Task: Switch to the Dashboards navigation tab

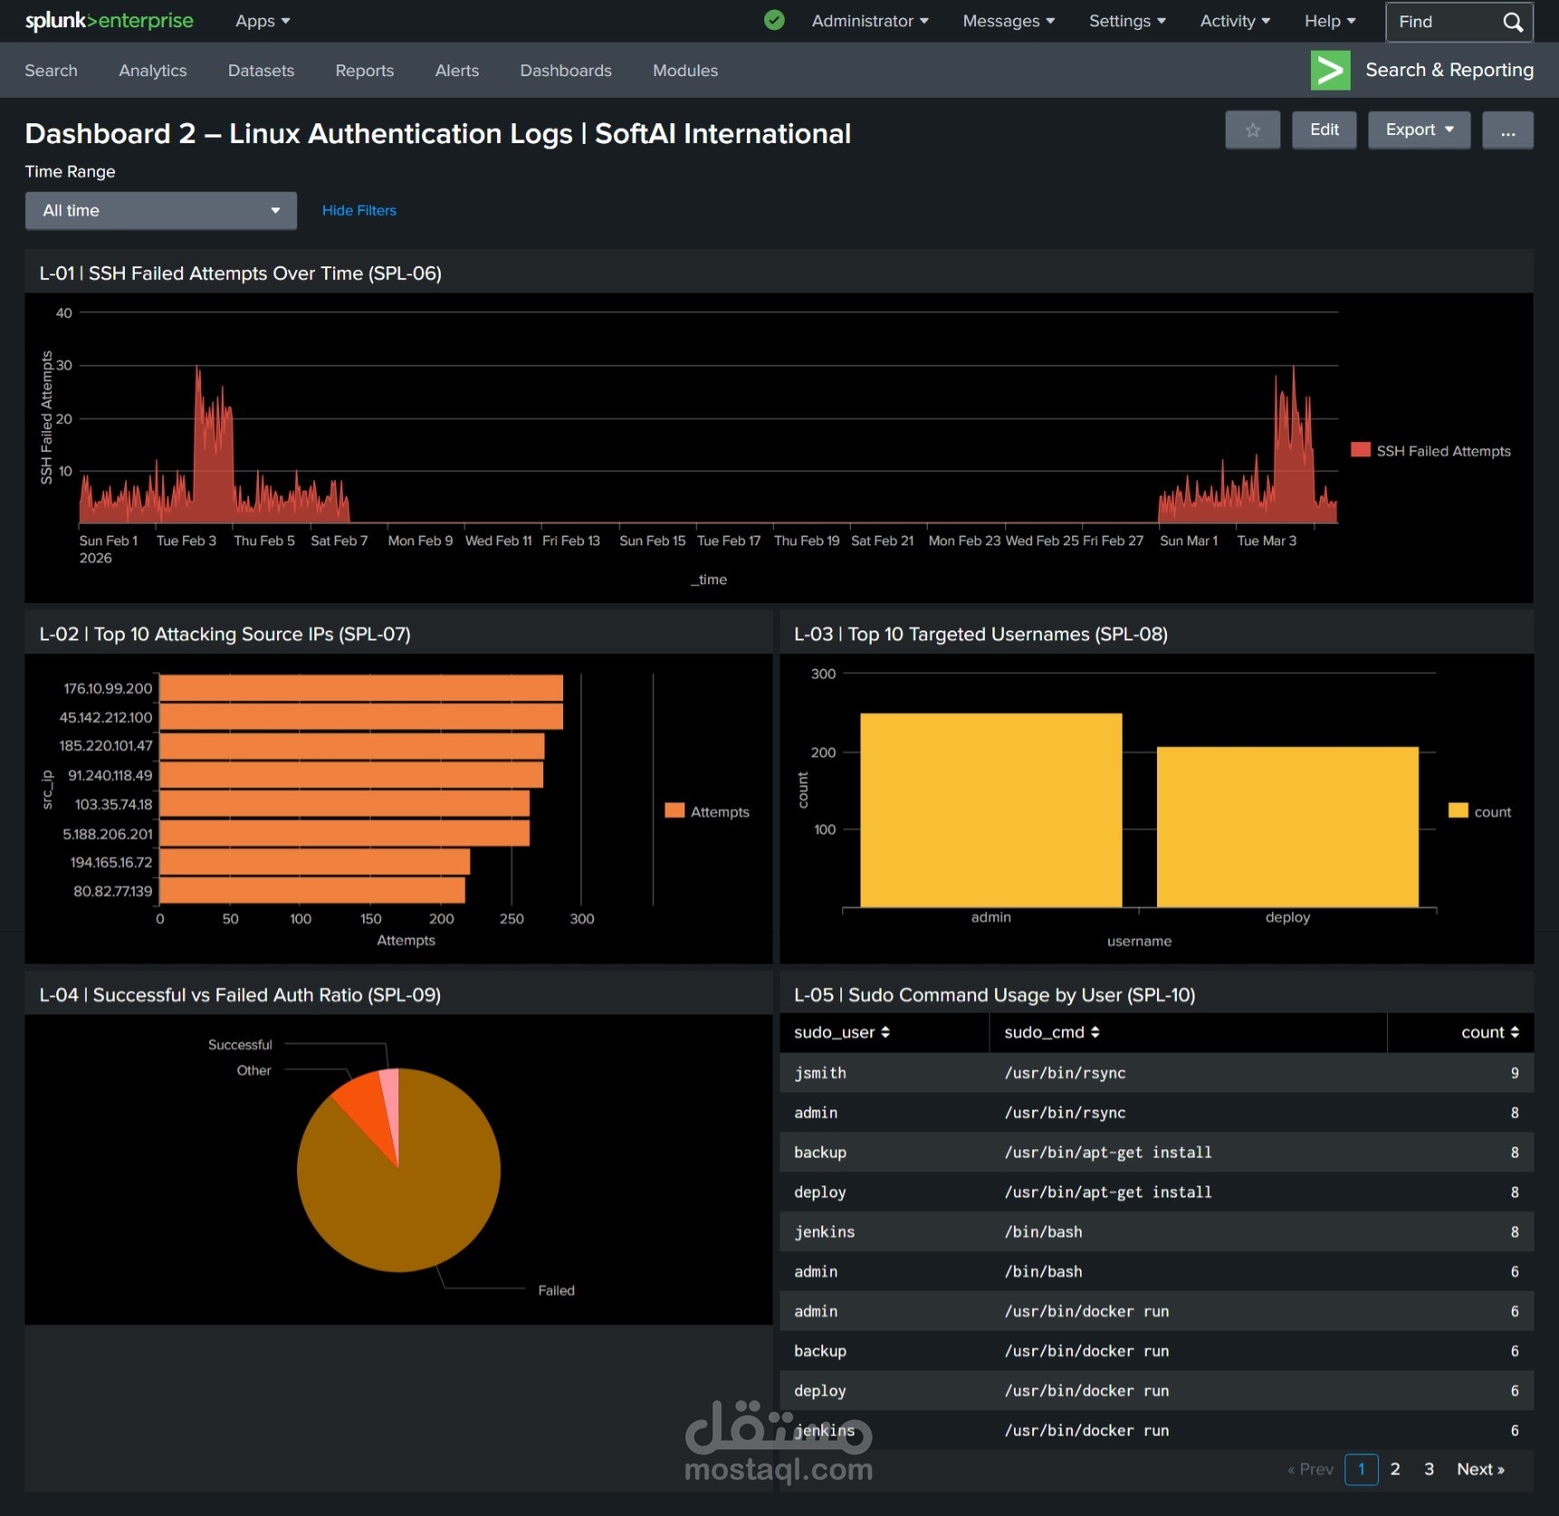Action: point(566,70)
